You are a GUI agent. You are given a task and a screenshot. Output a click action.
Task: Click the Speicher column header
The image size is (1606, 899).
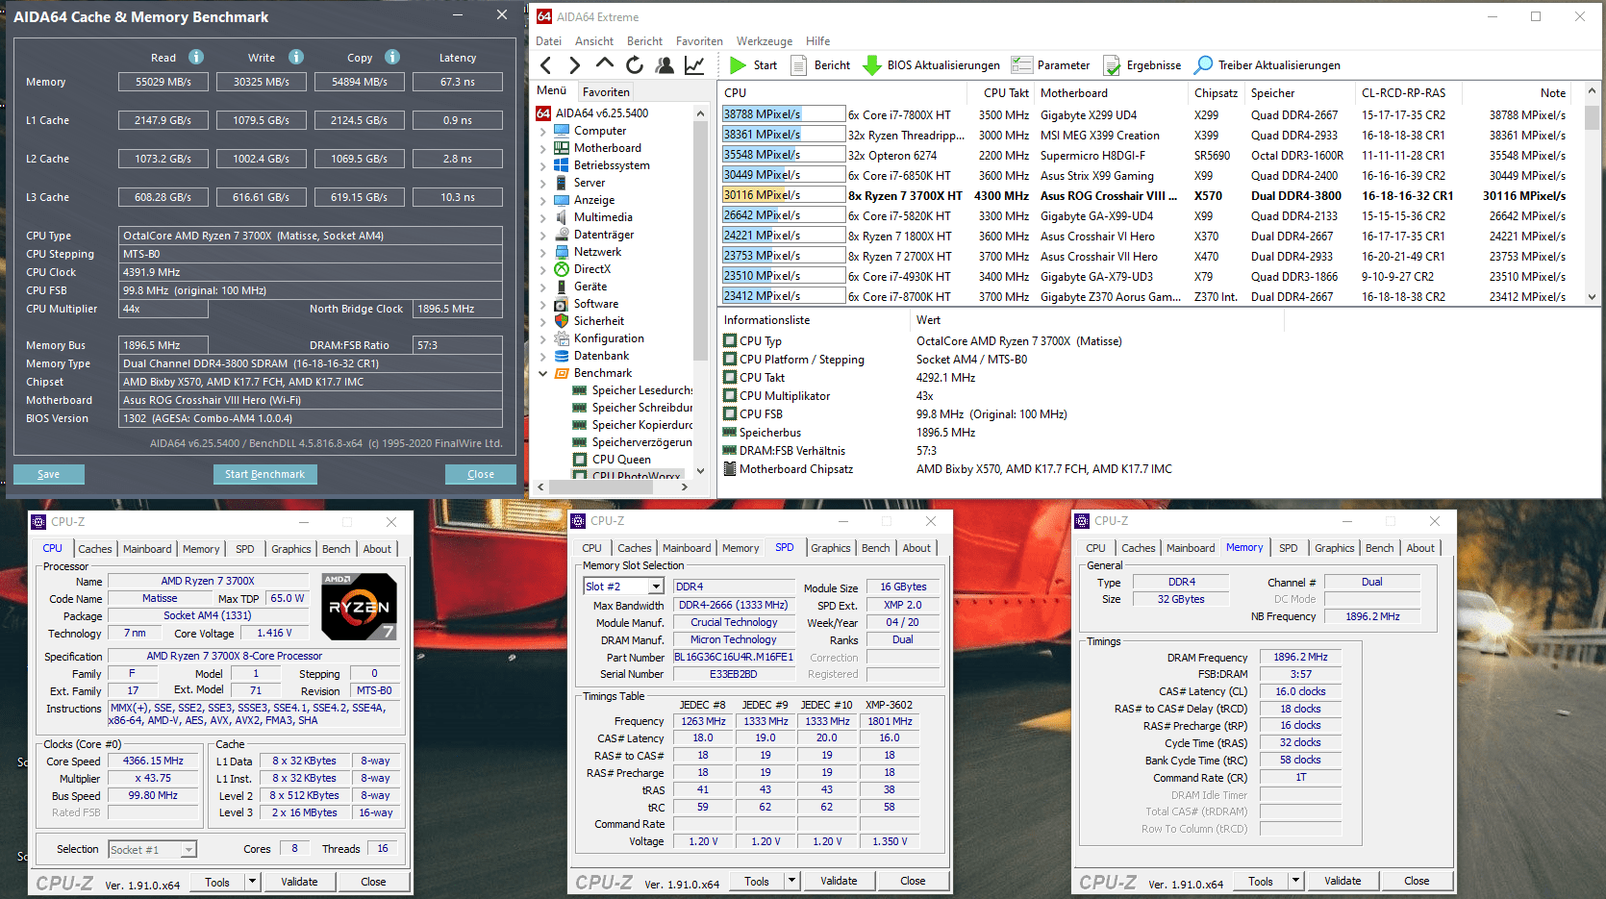click(x=1272, y=93)
